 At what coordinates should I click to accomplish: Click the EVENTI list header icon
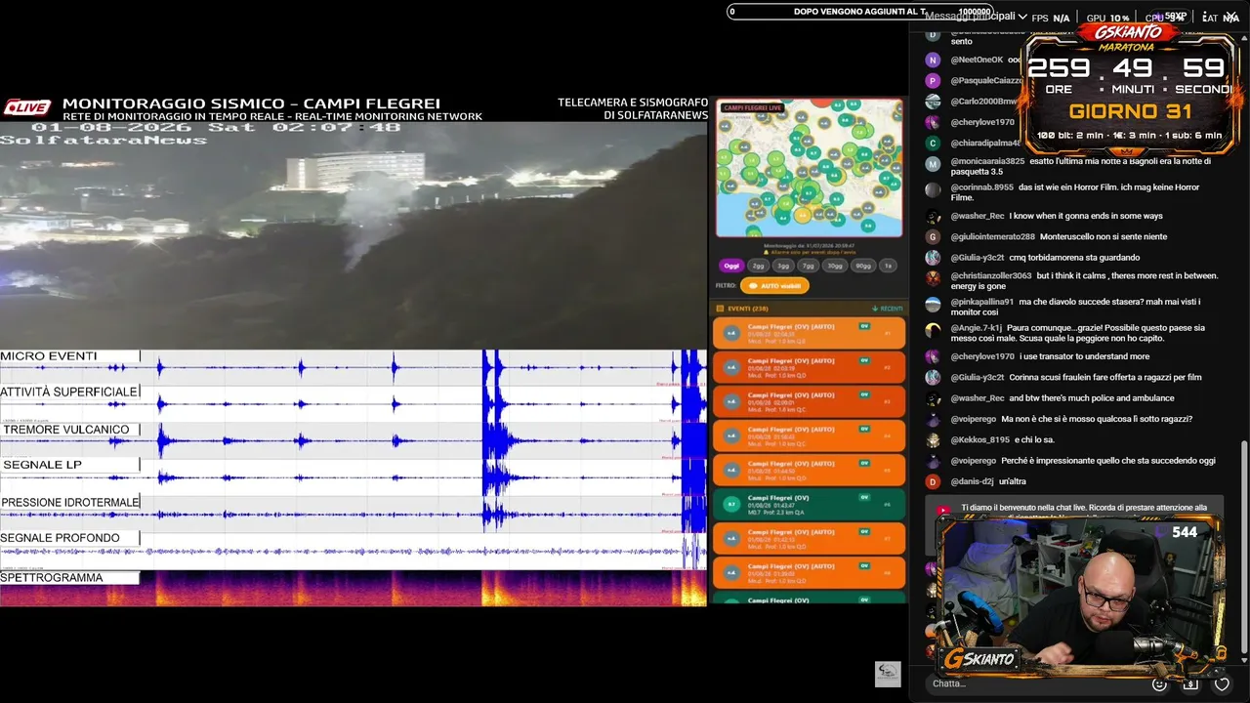[x=721, y=309]
